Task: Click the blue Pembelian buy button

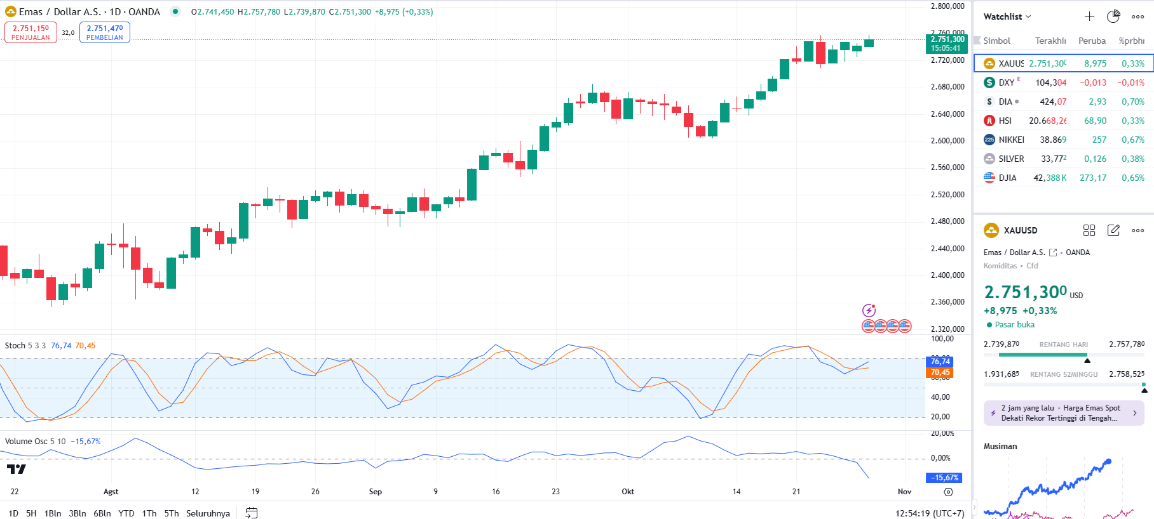Action: pos(105,32)
